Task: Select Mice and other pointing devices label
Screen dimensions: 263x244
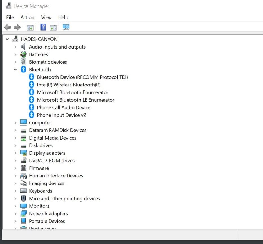Action: click(x=64, y=199)
